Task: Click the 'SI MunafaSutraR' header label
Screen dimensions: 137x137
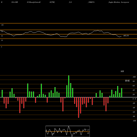Action: [x=34, y=2]
